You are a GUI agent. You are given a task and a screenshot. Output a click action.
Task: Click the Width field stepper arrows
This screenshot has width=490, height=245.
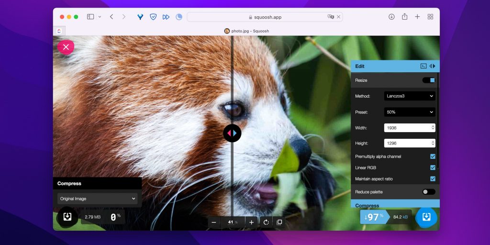[x=433, y=127]
